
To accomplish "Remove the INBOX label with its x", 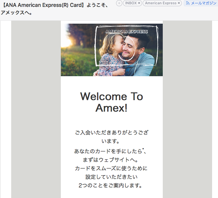I will [x=139, y=3].
